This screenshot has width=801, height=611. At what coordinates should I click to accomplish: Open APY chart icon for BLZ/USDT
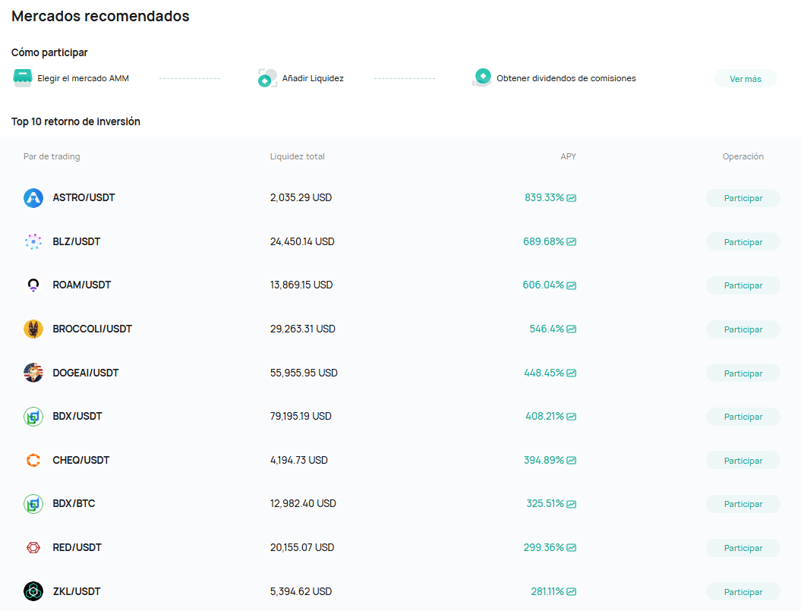(x=572, y=241)
